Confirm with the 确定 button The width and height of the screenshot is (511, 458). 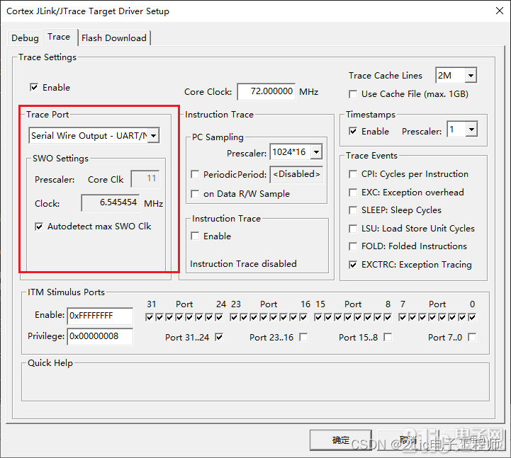tap(341, 440)
